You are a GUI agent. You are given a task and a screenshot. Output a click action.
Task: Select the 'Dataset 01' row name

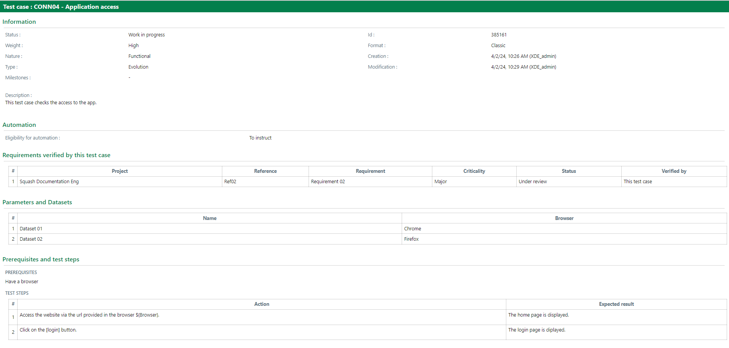click(31, 229)
